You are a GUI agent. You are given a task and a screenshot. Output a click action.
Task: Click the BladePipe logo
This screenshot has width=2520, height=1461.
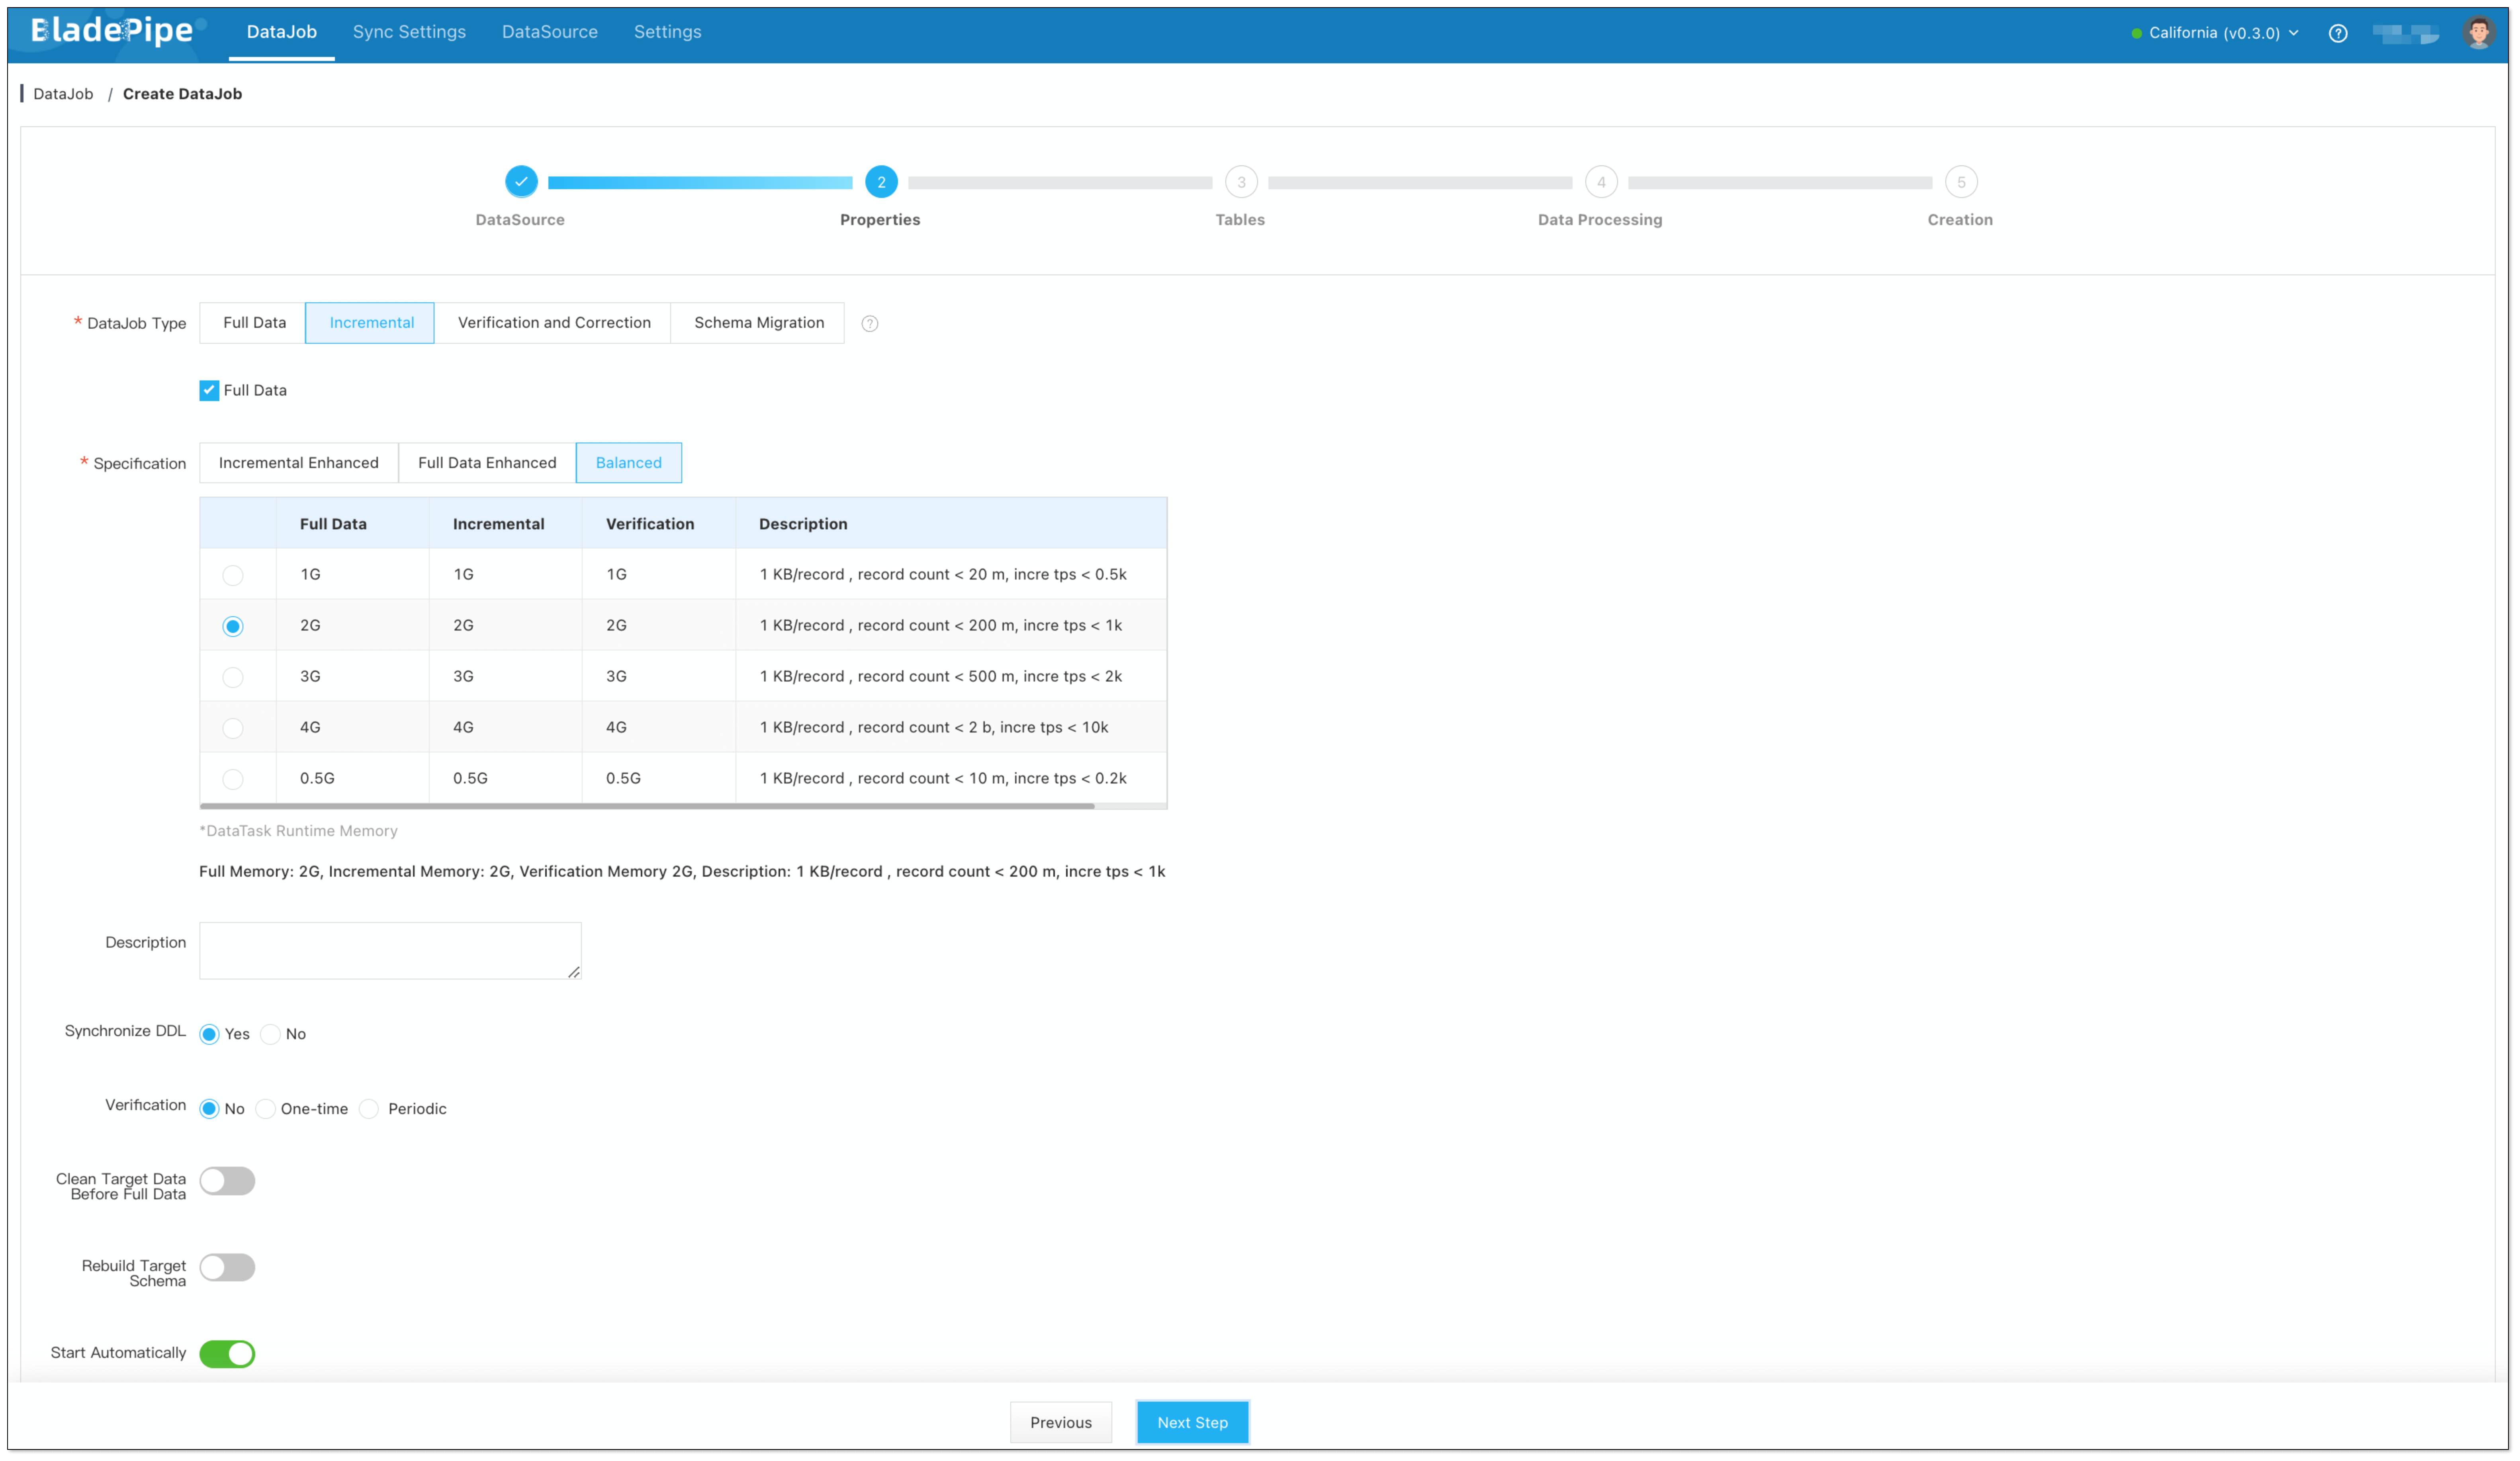tap(112, 31)
